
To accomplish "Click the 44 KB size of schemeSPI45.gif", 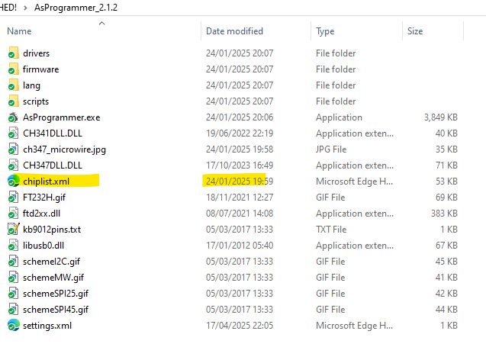I will click(x=446, y=310).
